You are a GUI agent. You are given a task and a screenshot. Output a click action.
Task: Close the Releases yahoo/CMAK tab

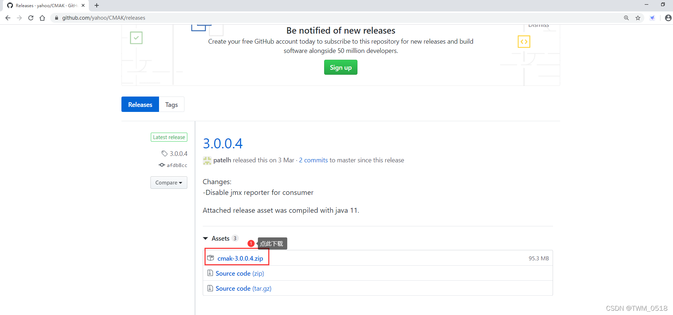83,5
